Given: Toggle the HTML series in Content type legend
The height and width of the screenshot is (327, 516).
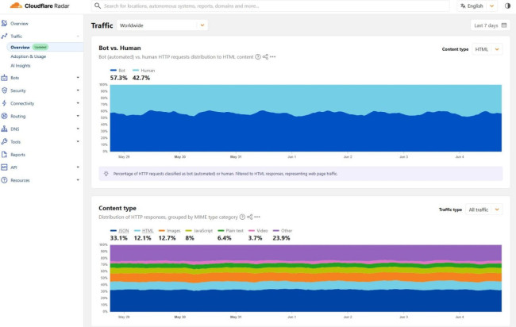Looking at the screenshot, I should (144, 231).
